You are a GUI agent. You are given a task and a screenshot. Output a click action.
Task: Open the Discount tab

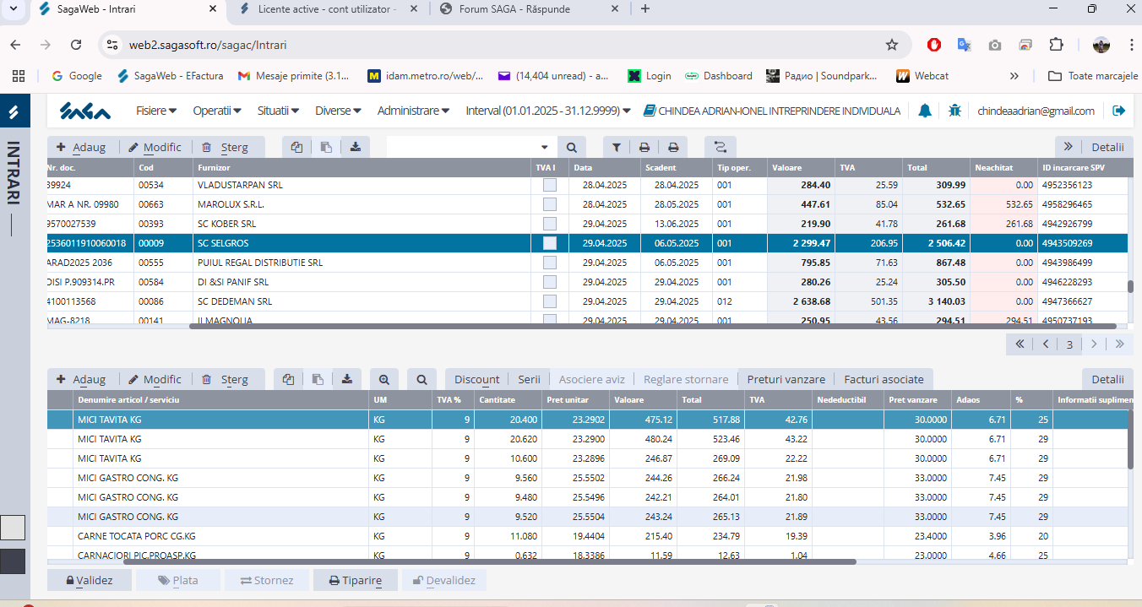click(476, 379)
